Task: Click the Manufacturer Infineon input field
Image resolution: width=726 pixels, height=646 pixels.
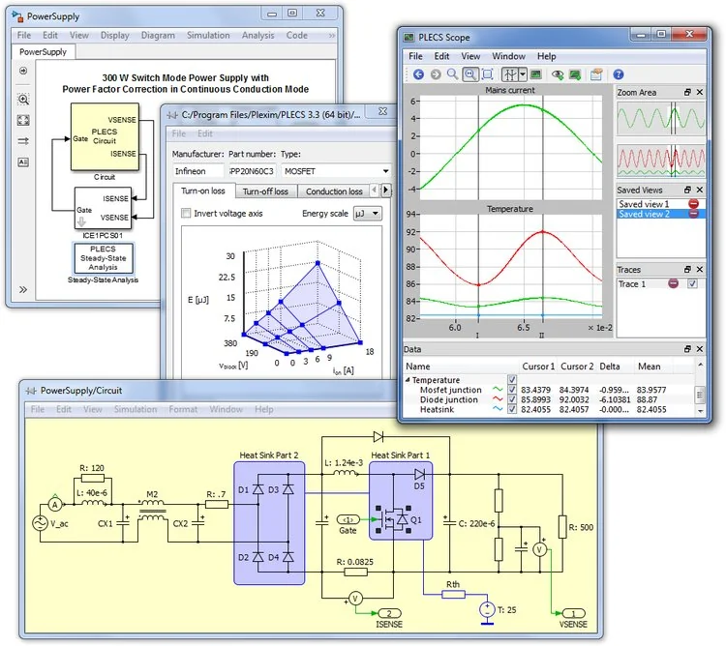Action: pos(198,170)
